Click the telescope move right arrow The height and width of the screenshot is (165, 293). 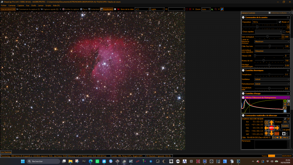click(x=277, y=128)
